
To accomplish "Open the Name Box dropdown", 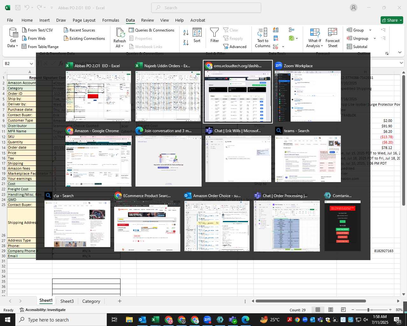I will [31, 64].
